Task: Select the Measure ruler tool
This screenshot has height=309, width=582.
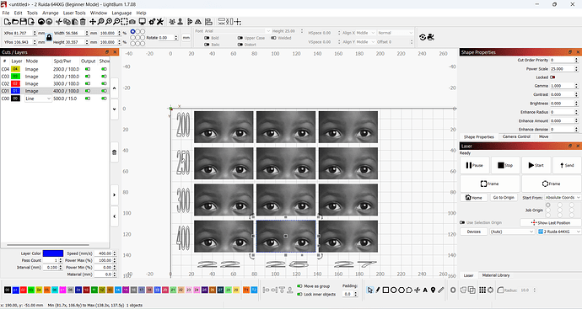Action: click(x=441, y=290)
